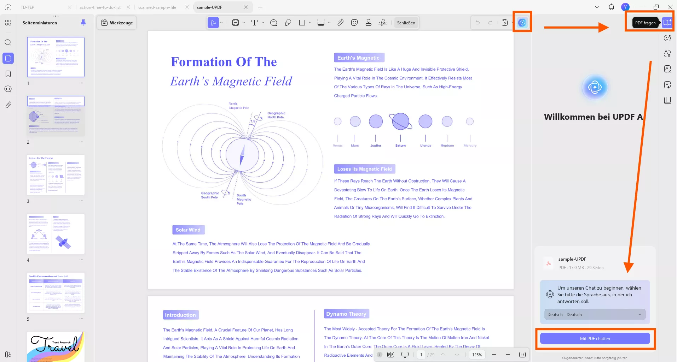Select the stamp tool
677x362 pixels.
click(x=369, y=23)
